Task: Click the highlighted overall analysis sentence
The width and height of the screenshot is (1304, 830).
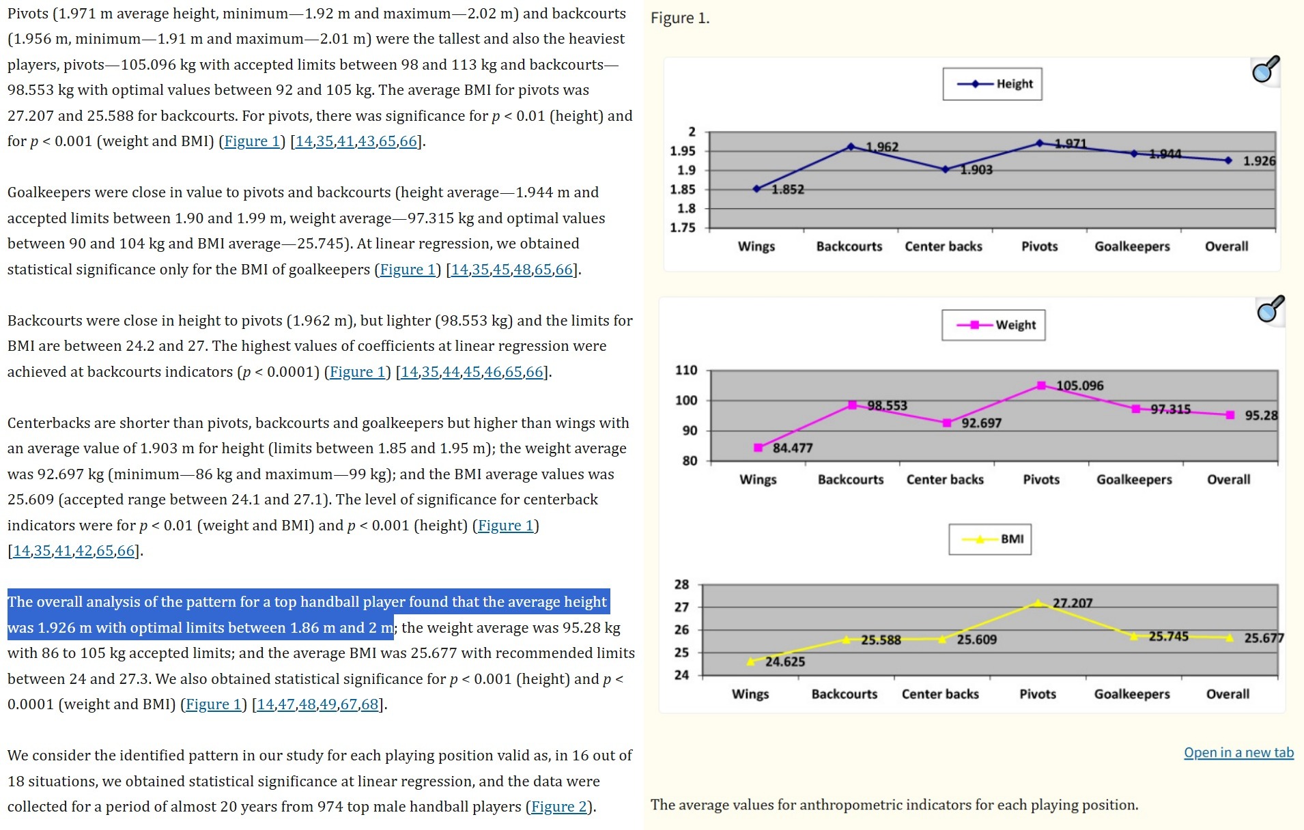Action: [x=308, y=614]
